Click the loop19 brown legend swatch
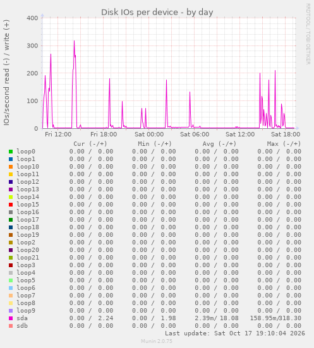The height and width of the screenshot is (348, 314). click(11, 235)
